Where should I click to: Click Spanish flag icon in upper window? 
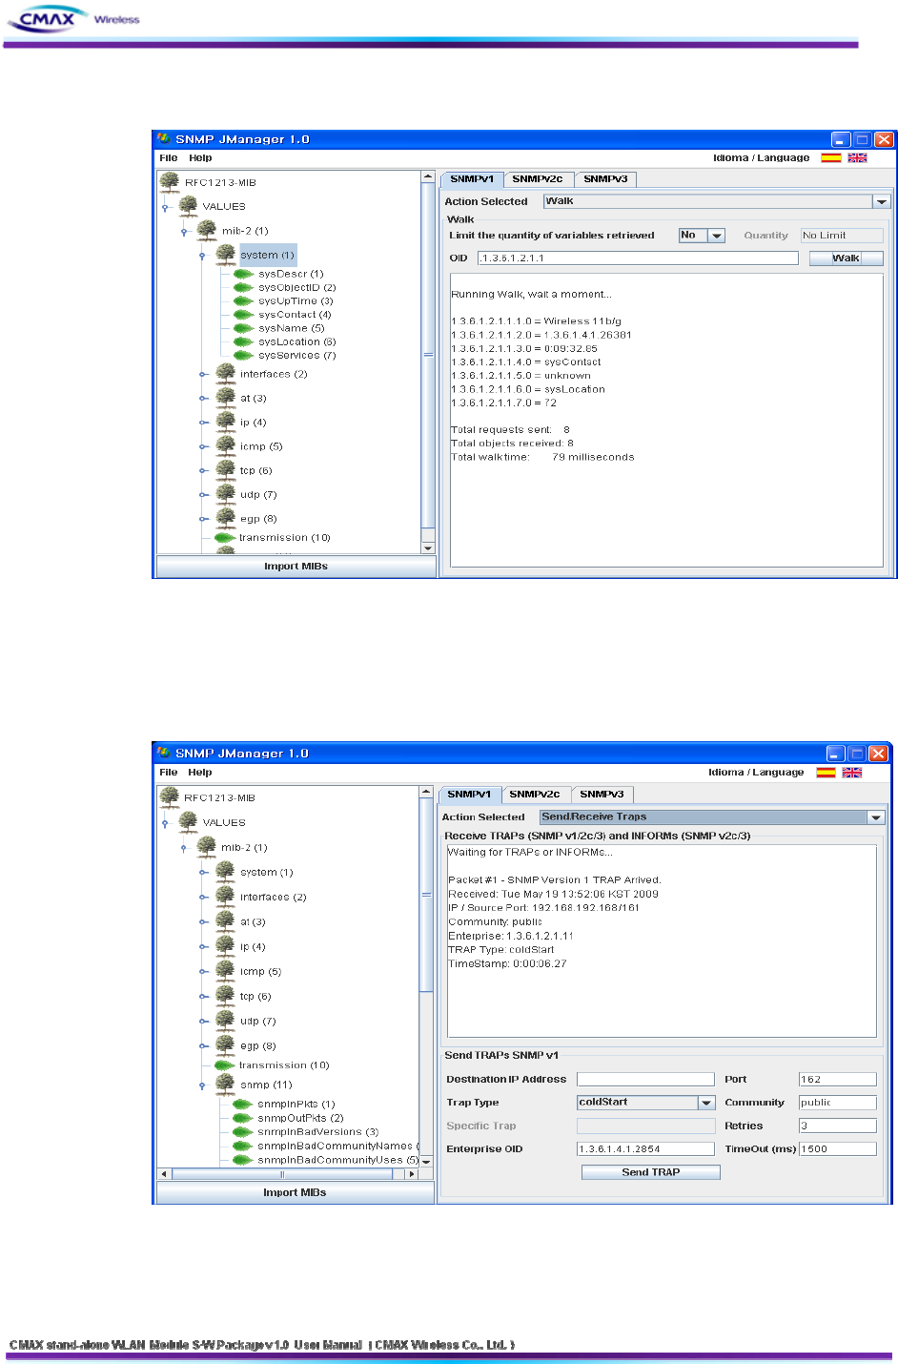click(831, 158)
